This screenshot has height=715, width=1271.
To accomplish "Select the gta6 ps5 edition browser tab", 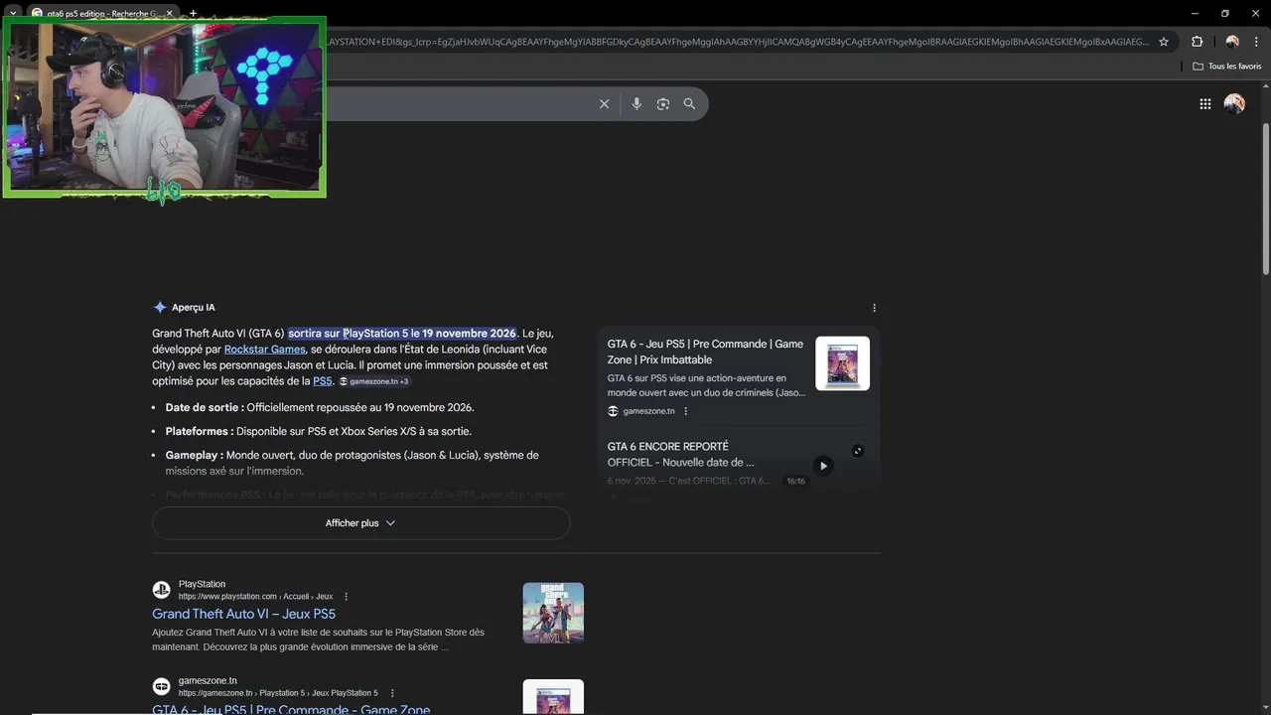I will pos(103,13).
